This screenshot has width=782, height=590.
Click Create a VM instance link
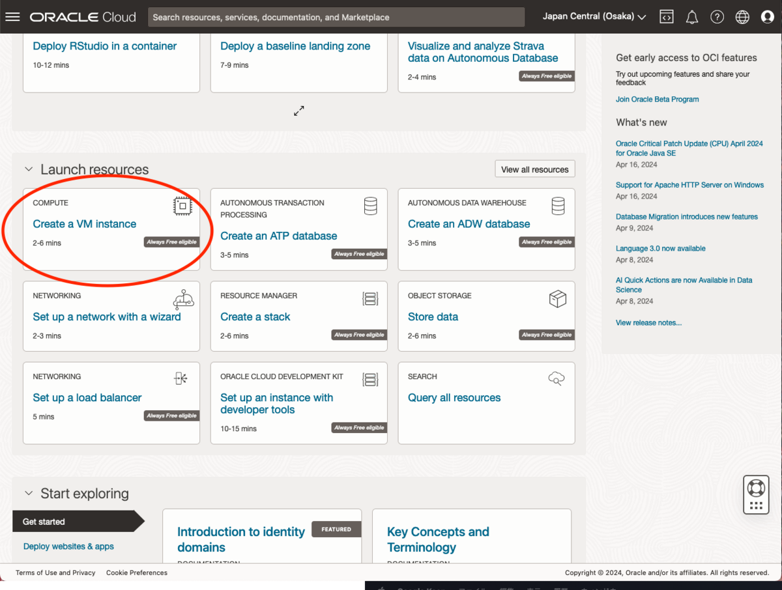coord(85,224)
